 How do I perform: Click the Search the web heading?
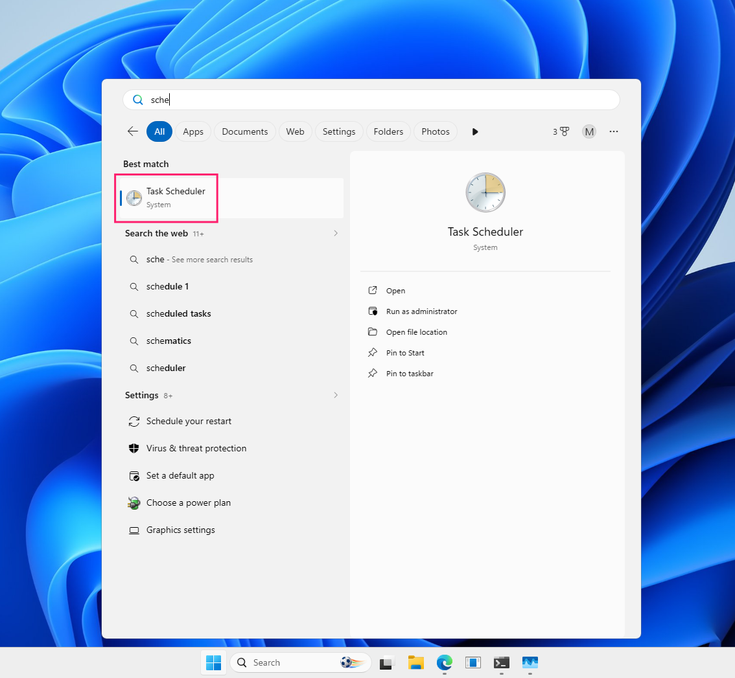pos(156,233)
